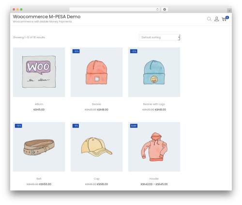Click the discount badge on Cap
242x205 pixels.
pos(76,126)
